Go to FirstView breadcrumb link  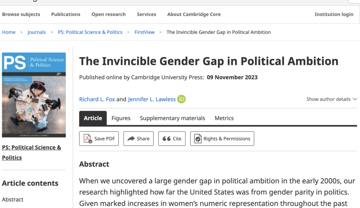(x=144, y=32)
